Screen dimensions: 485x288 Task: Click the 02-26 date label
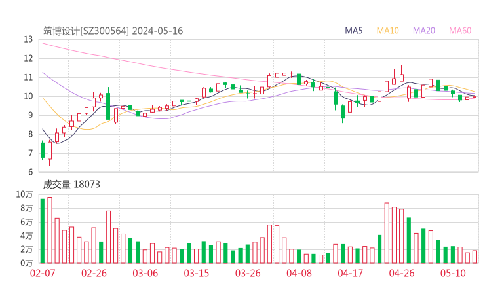pyautogui.click(x=94, y=273)
